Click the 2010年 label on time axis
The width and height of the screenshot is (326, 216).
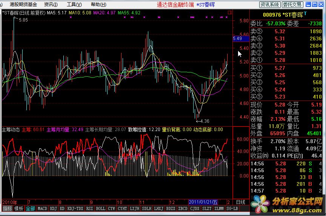(x=9, y=202)
